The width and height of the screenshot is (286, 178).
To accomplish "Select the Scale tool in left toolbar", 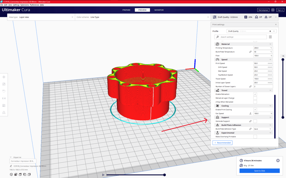I will coord(4,84).
